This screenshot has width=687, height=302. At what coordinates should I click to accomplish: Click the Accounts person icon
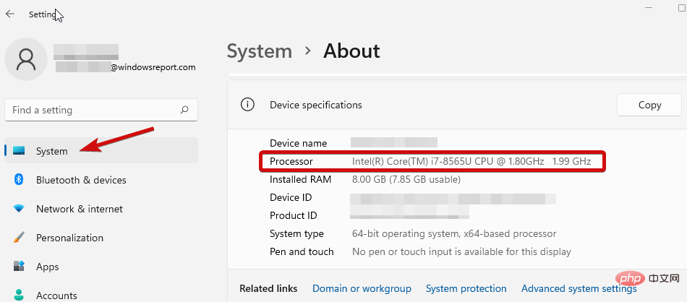coord(18,295)
